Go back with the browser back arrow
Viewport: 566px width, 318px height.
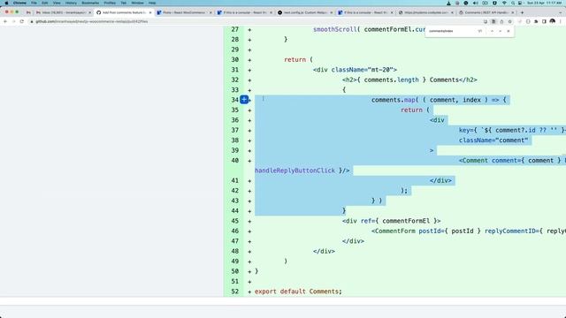pyautogui.click(x=5, y=21)
